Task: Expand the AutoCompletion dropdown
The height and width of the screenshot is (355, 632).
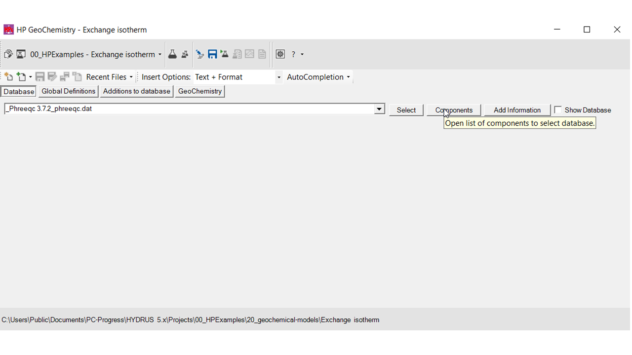Action: (318, 77)
